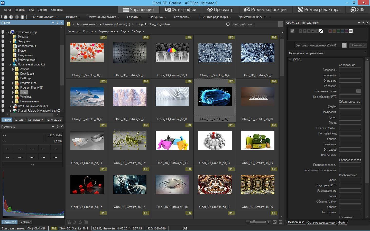Click the first bottom toolbar icon left of rotate
Viewport: 370px width, 231px height.
pyautogui.click(x=69, y=222)
